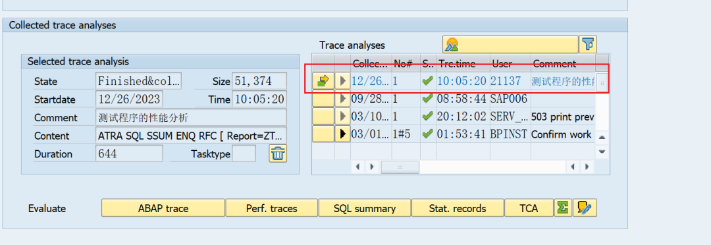Click the vertical scrollbar thumb in trace table
711x245 pixels.
pyautogui.click(x=602, y=83)
